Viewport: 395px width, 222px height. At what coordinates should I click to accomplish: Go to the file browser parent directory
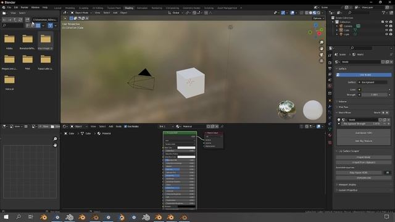[15, 20]
